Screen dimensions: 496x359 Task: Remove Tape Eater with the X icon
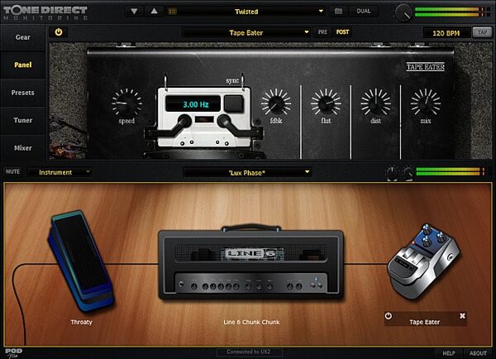coord(462,316)
